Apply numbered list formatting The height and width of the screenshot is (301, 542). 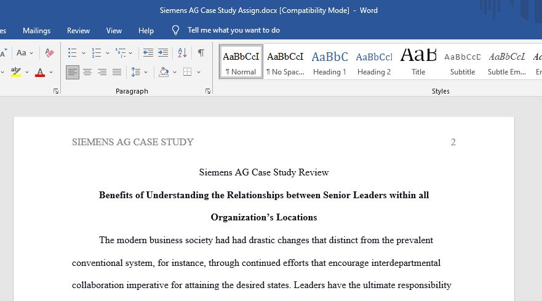[x=97, y=53]
